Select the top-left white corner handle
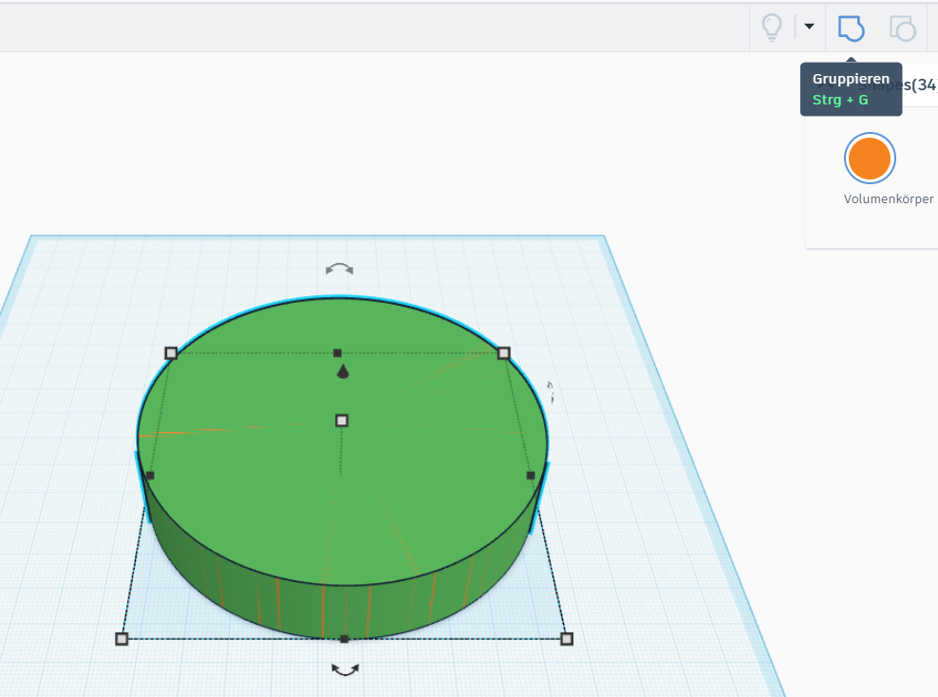Viewport: 938px width, 697px height. (171, 353)
